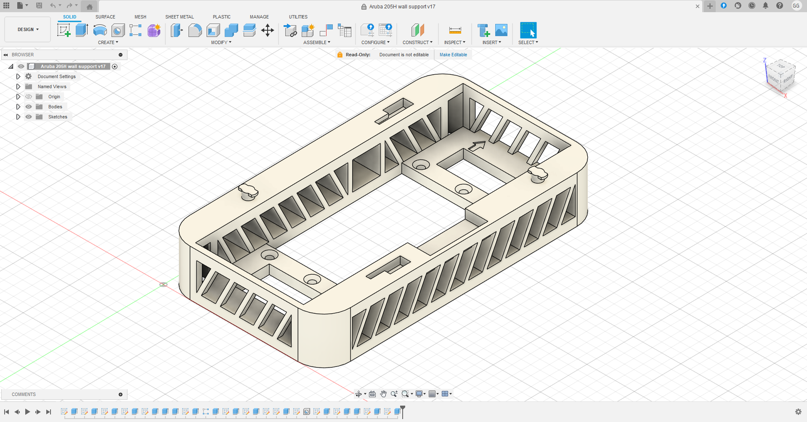
Task: Switch to the Mesh tab
Action: 141,17
